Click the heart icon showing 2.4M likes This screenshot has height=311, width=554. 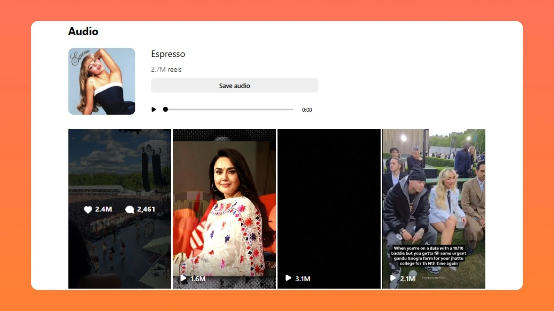point(88,209)
